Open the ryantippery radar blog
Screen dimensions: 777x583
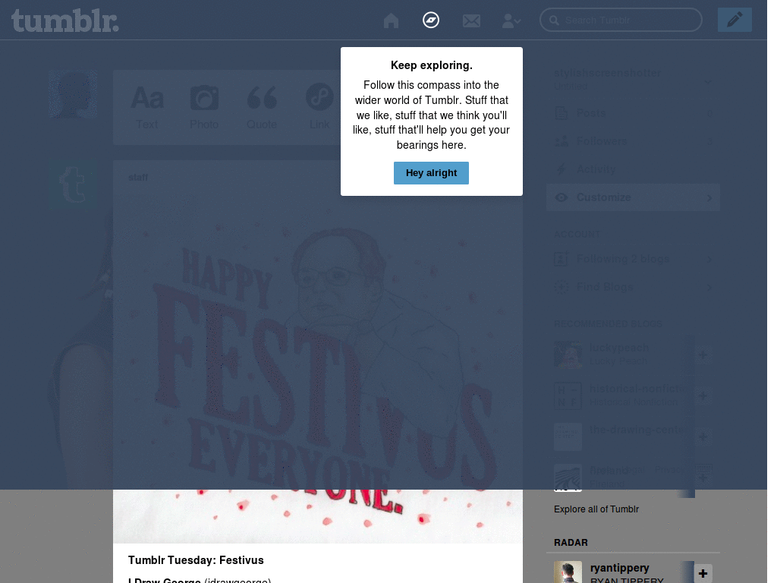click(619, 568)
